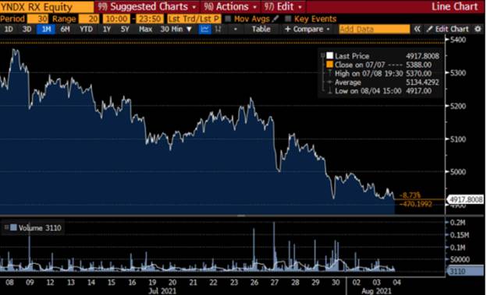Image resolution: width=487 pixels, height=295 pixels.
Task: Open the chart type options arrow
Action: coord(236,29)
